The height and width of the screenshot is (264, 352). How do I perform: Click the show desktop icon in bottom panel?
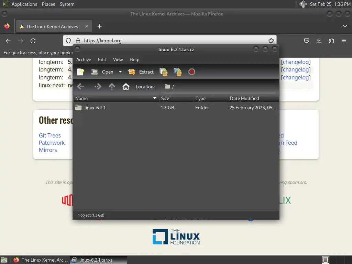(4, 260)
